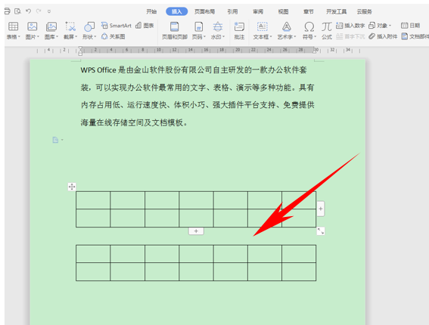This screenshot has width=429, height=325.
Task: Expand the 形状 dropdown arrow
Action: click(x=95, y=36)
